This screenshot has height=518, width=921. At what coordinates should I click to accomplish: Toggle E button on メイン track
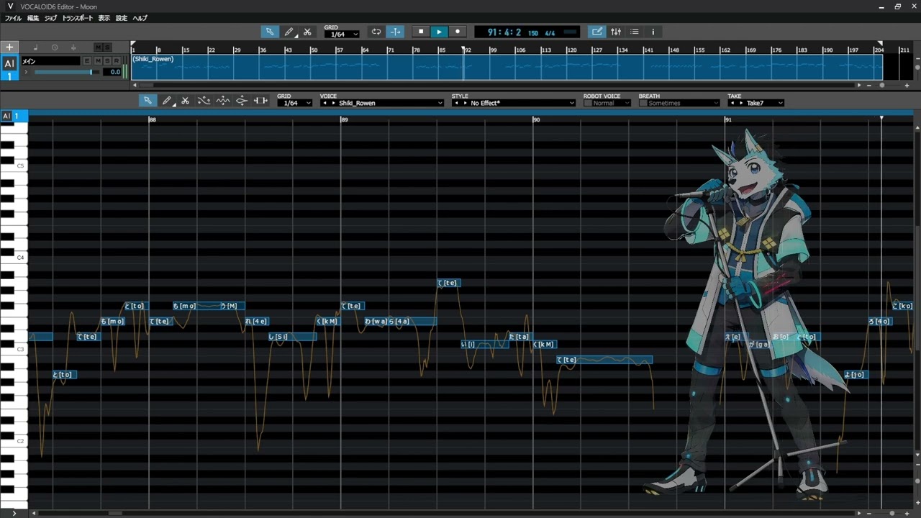88,61
